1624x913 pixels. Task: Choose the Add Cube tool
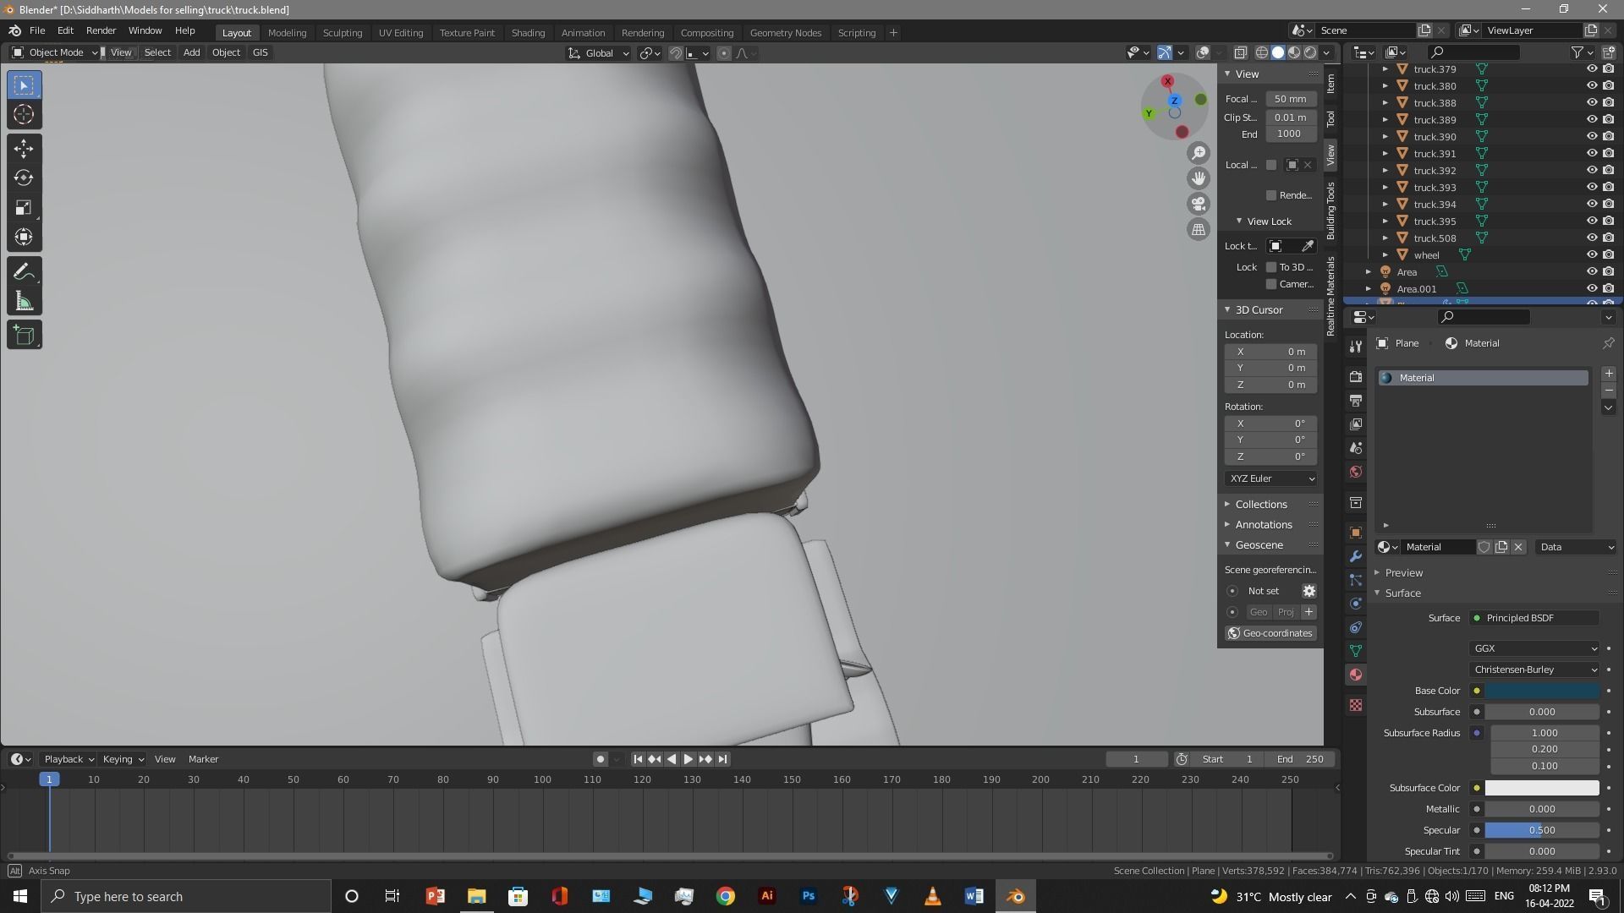(x=24, y=336)
